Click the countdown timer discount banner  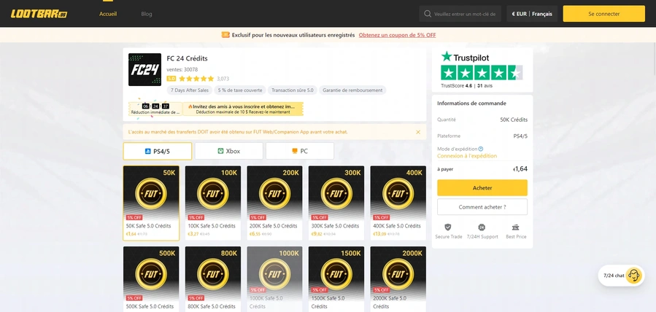[155, 109]
